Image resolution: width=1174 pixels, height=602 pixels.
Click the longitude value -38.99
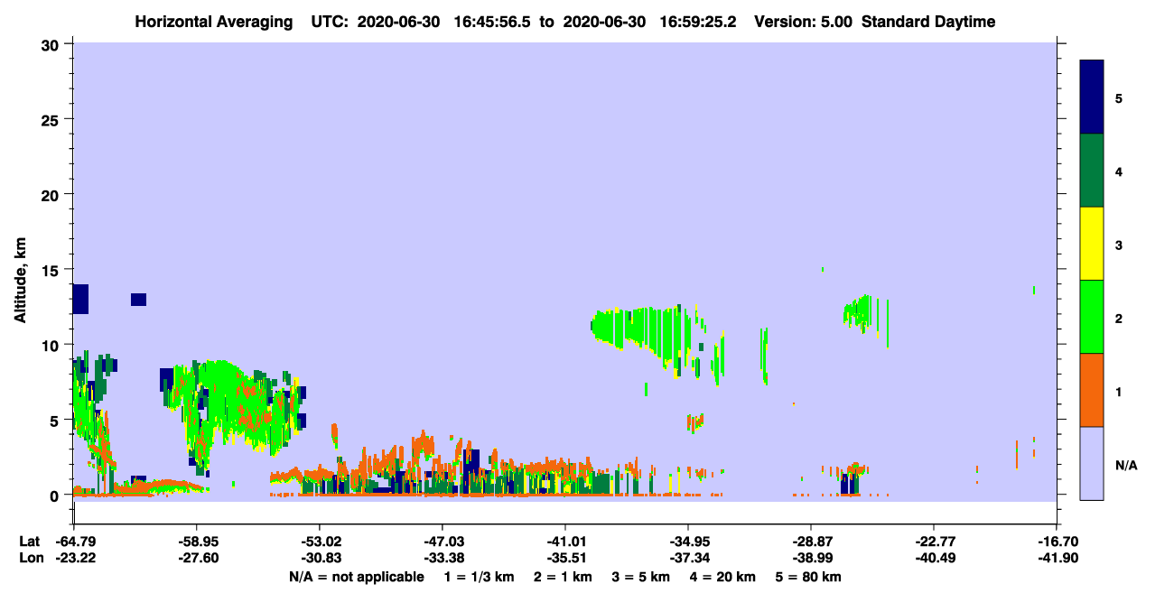coord(811,558)
